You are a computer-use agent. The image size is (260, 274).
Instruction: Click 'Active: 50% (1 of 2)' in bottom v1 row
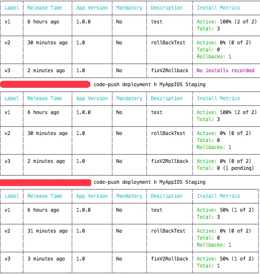(x=225, y=210)
